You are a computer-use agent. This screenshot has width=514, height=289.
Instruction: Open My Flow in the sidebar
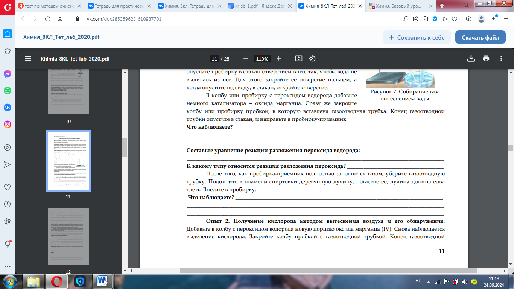[x=7, y=164]
